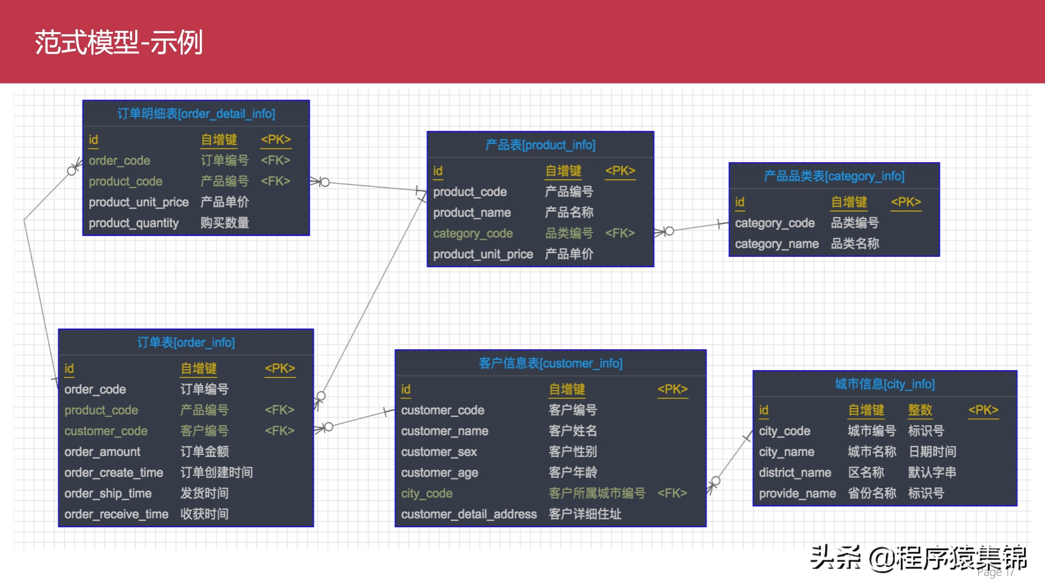Image resolution: width=1045 pixels, height=588 pixels.
Task: Click product_code field in order_info table
Action: (x=102, y=410)
